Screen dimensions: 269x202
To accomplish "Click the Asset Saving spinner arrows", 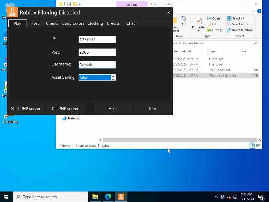I will (x=113, y=78).
